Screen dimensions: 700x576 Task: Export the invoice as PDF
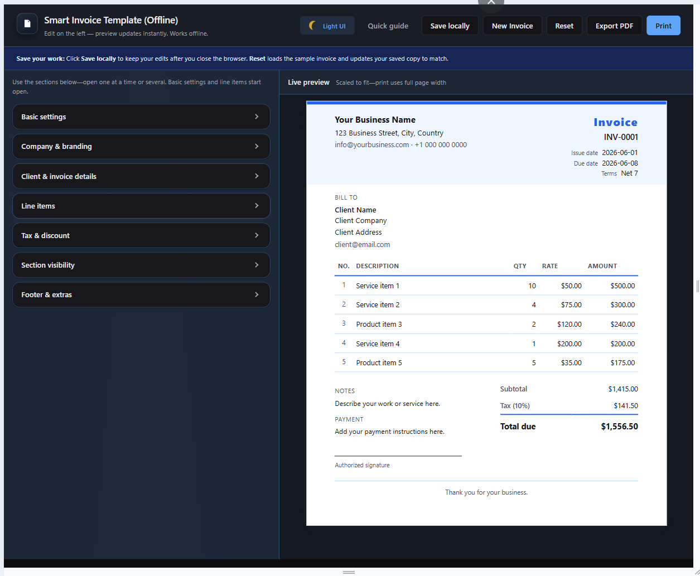[x=614, y=25]
